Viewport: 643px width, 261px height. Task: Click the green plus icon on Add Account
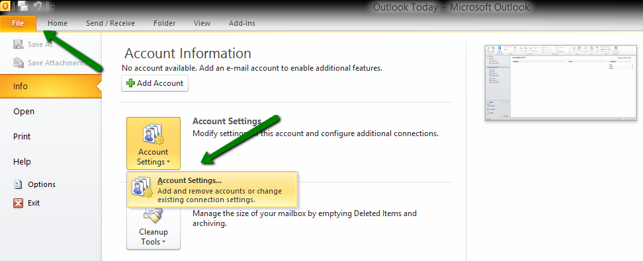point(130,83)
